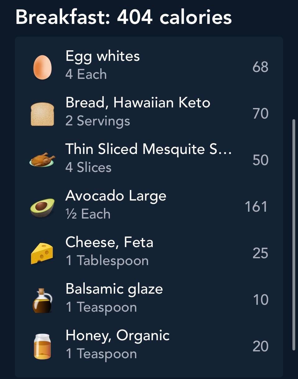The image size is (298, 379).
Task: Tap the Breakfast: 404 calories header
Action: click(124, 17)
